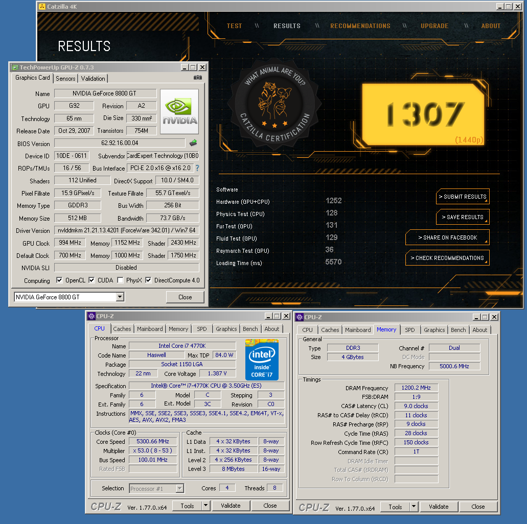527x524 pixels.
Task: Click SUBMIT RESULTS button
Action: [x=463, y=197]
